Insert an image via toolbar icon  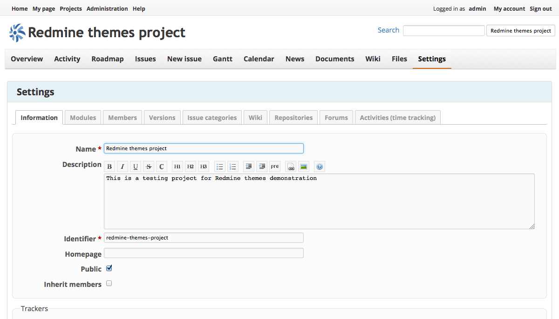coord(304,166)
